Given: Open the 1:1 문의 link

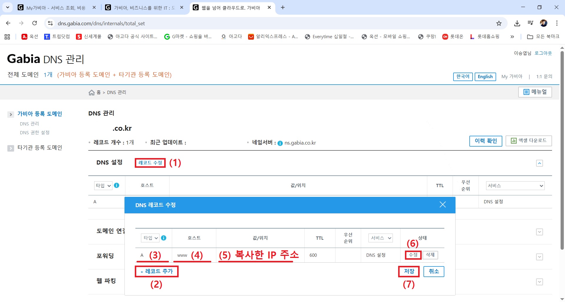Looking at the screenshot, I should pyautogui.click(x=544, y=76).
